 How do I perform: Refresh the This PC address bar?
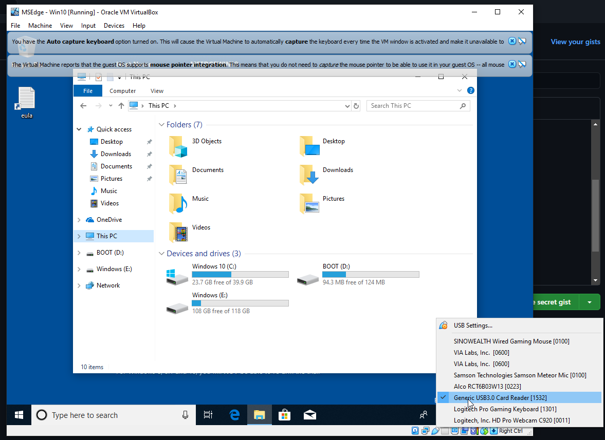(x=356, y=106)
